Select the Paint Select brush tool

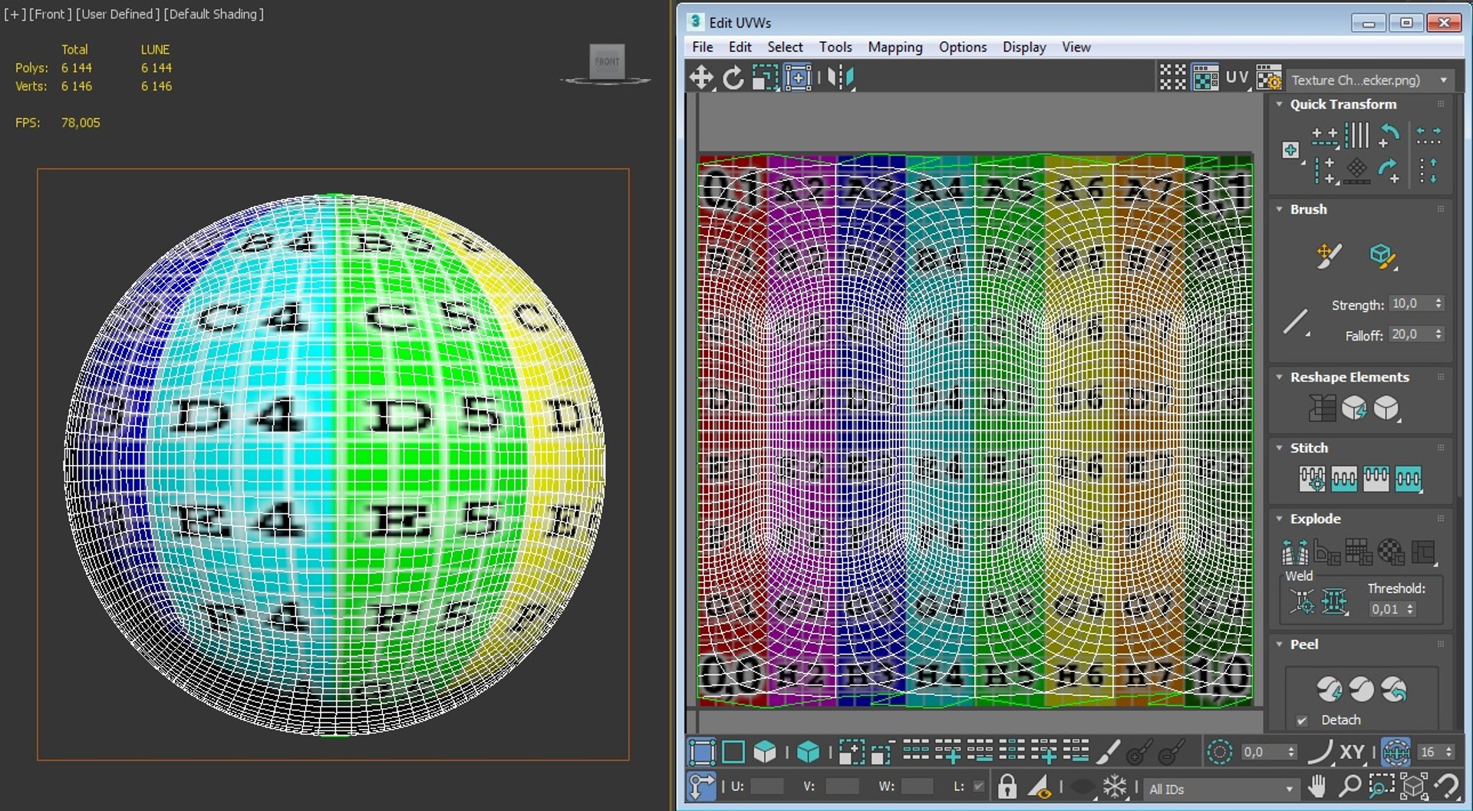[x=1107, y=752]
